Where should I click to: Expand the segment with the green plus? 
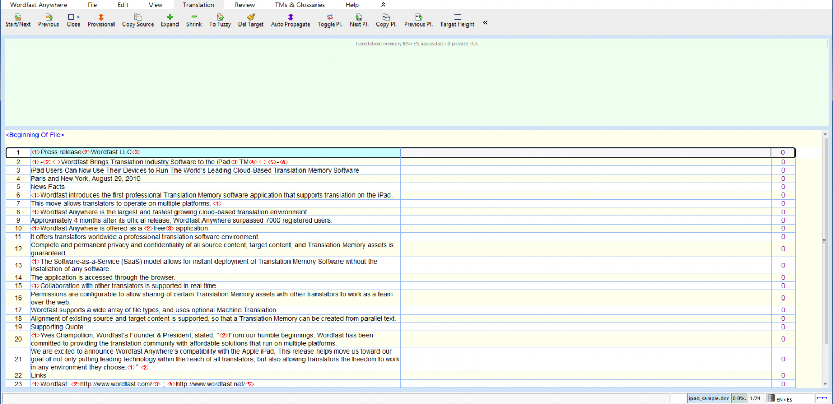pos(170,17)
